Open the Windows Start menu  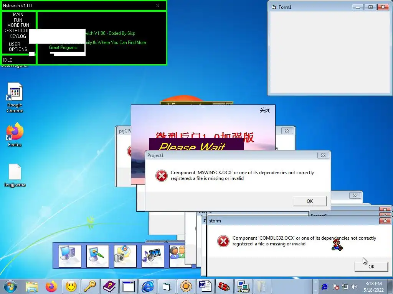pyautogui.click(x=10, y=286)
